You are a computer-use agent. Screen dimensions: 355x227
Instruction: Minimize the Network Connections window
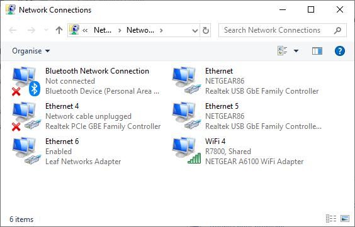tap(283, 9)
